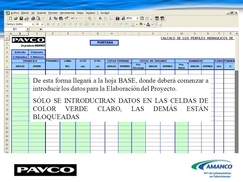Image resolution: width=243 pixels, height=182 pixels.
Task: Open the font size 10 dropdown
Action: pyautogui.click(x=42, y=24)
